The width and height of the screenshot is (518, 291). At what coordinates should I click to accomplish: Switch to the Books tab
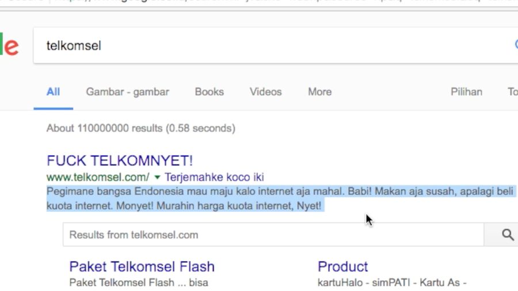[x=209, y=91]
